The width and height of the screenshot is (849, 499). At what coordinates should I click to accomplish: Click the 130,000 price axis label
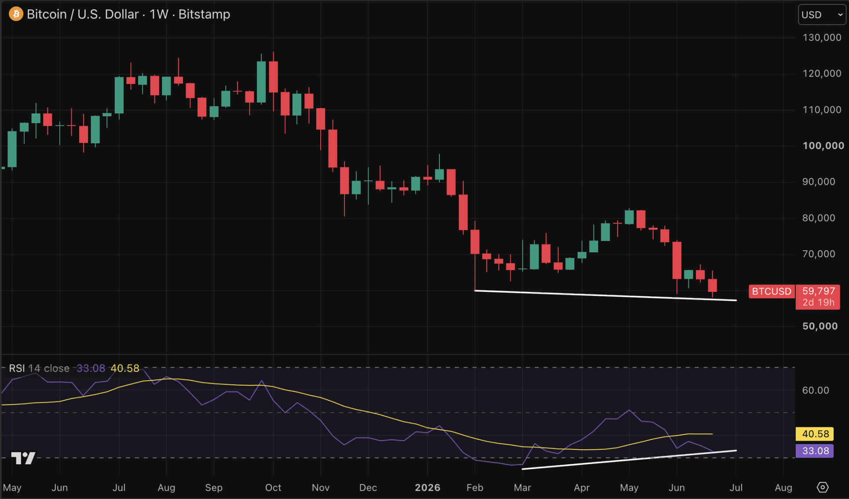tap(822, 37)
